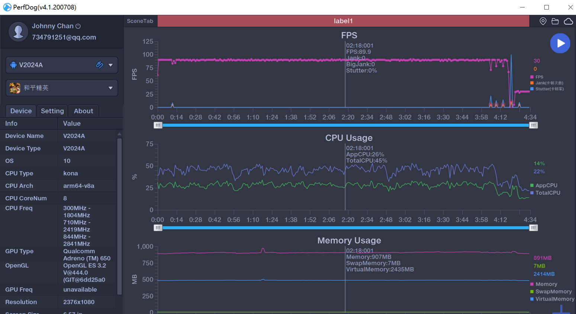Viewport: 576px width, 314px height.
Task: Click the blue plus icon at bottom right
Action: (x=561, y=310)
